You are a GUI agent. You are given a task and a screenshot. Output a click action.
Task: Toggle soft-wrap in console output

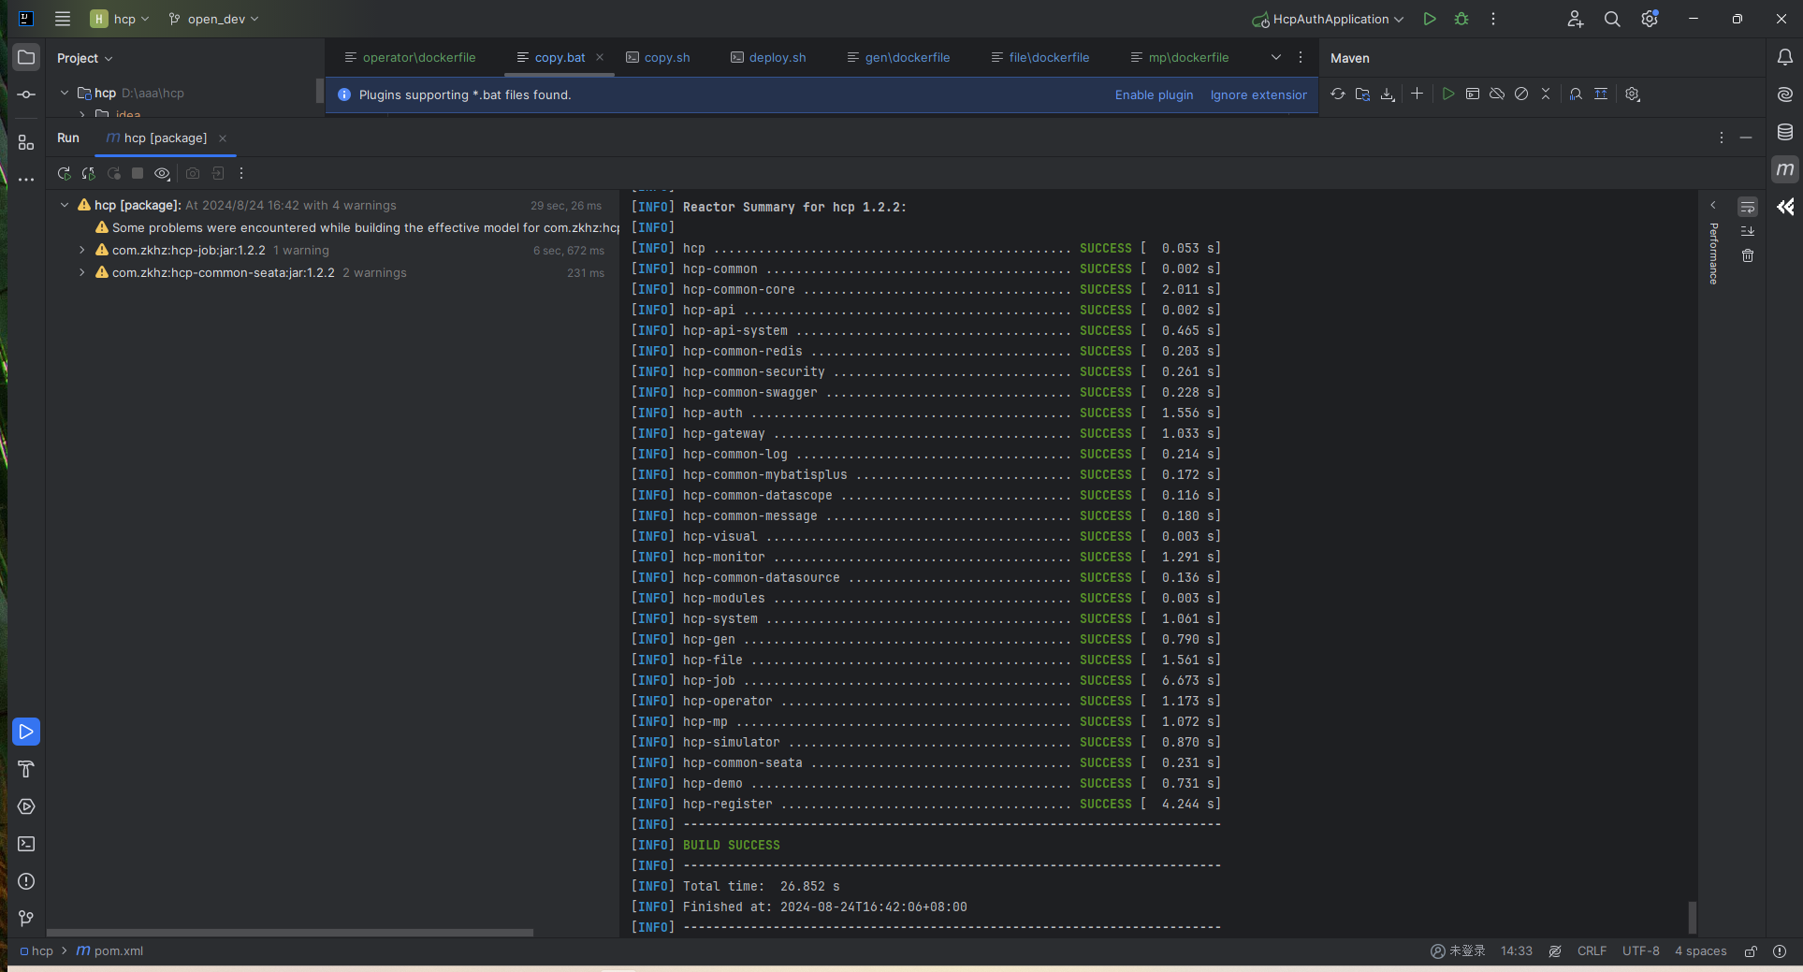(1748, 207)
